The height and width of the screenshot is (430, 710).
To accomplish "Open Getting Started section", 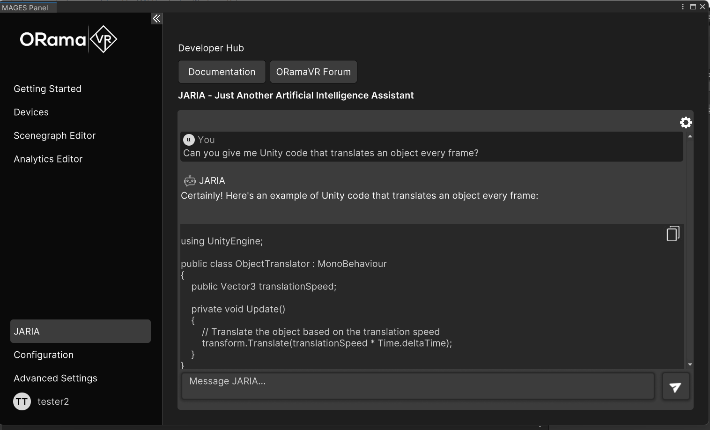I will coord(48,89).
